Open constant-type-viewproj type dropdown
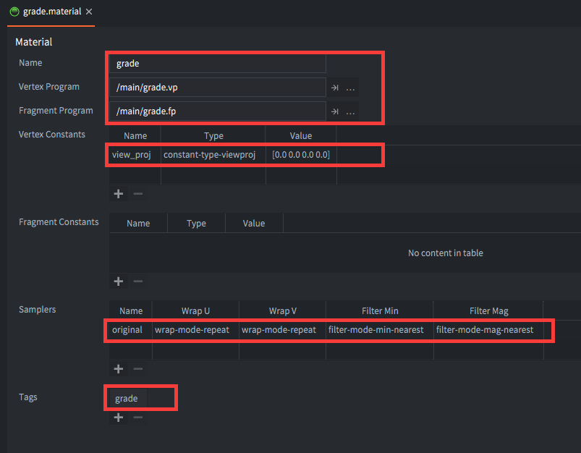This screenshot has width=581, height=453. point(210,155)
